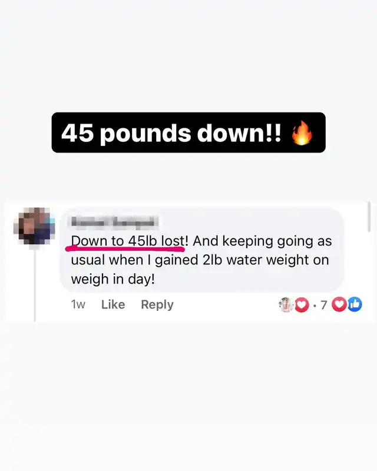Click the gray scrollbar beside comment
The height and width of the screenshot is (471, 377).
[x=369, y=217]
